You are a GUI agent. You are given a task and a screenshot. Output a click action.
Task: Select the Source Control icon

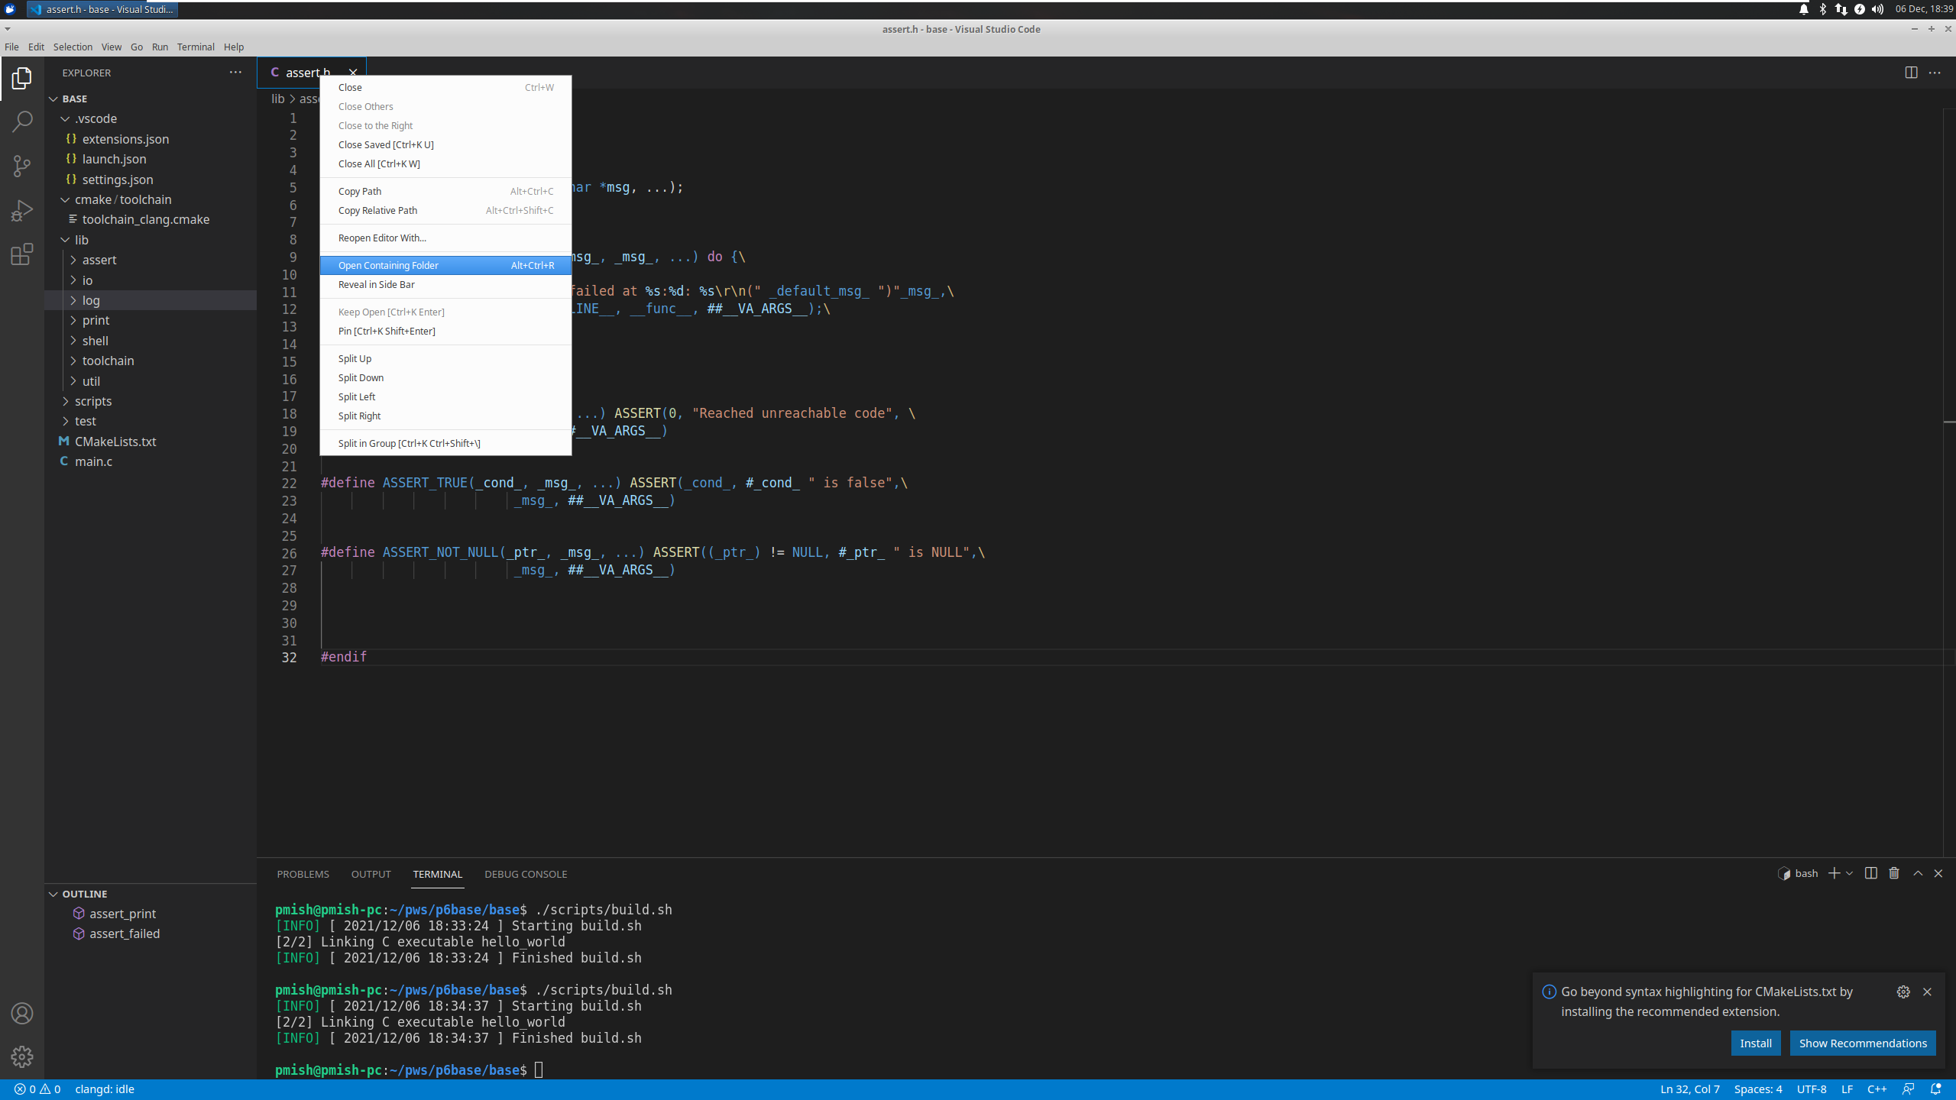[x=21, y=166]
